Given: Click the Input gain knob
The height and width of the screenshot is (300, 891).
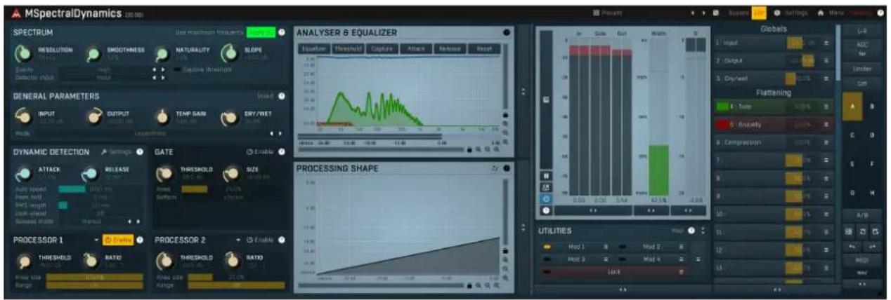Looking at the screenshot, I should 25,116.
